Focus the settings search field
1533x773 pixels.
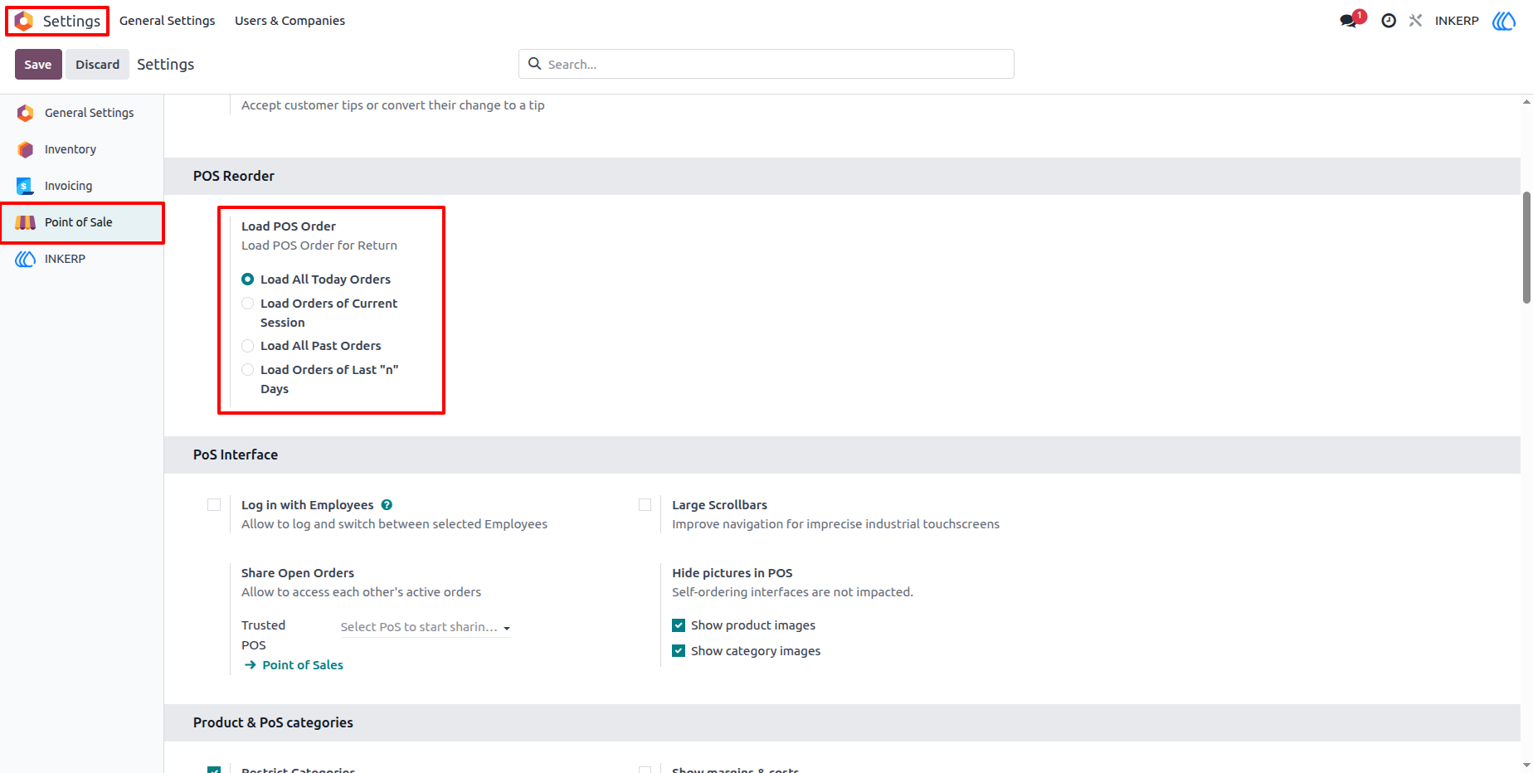[766, 64]
